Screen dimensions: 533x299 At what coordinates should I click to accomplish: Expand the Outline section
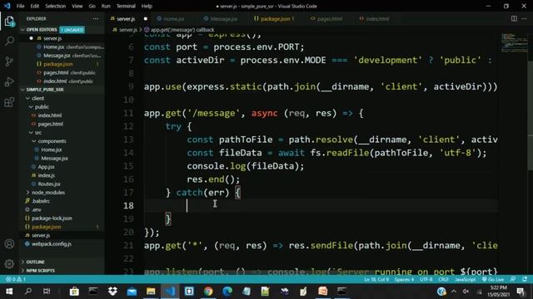pyautogui.click(x=22, y=262)
